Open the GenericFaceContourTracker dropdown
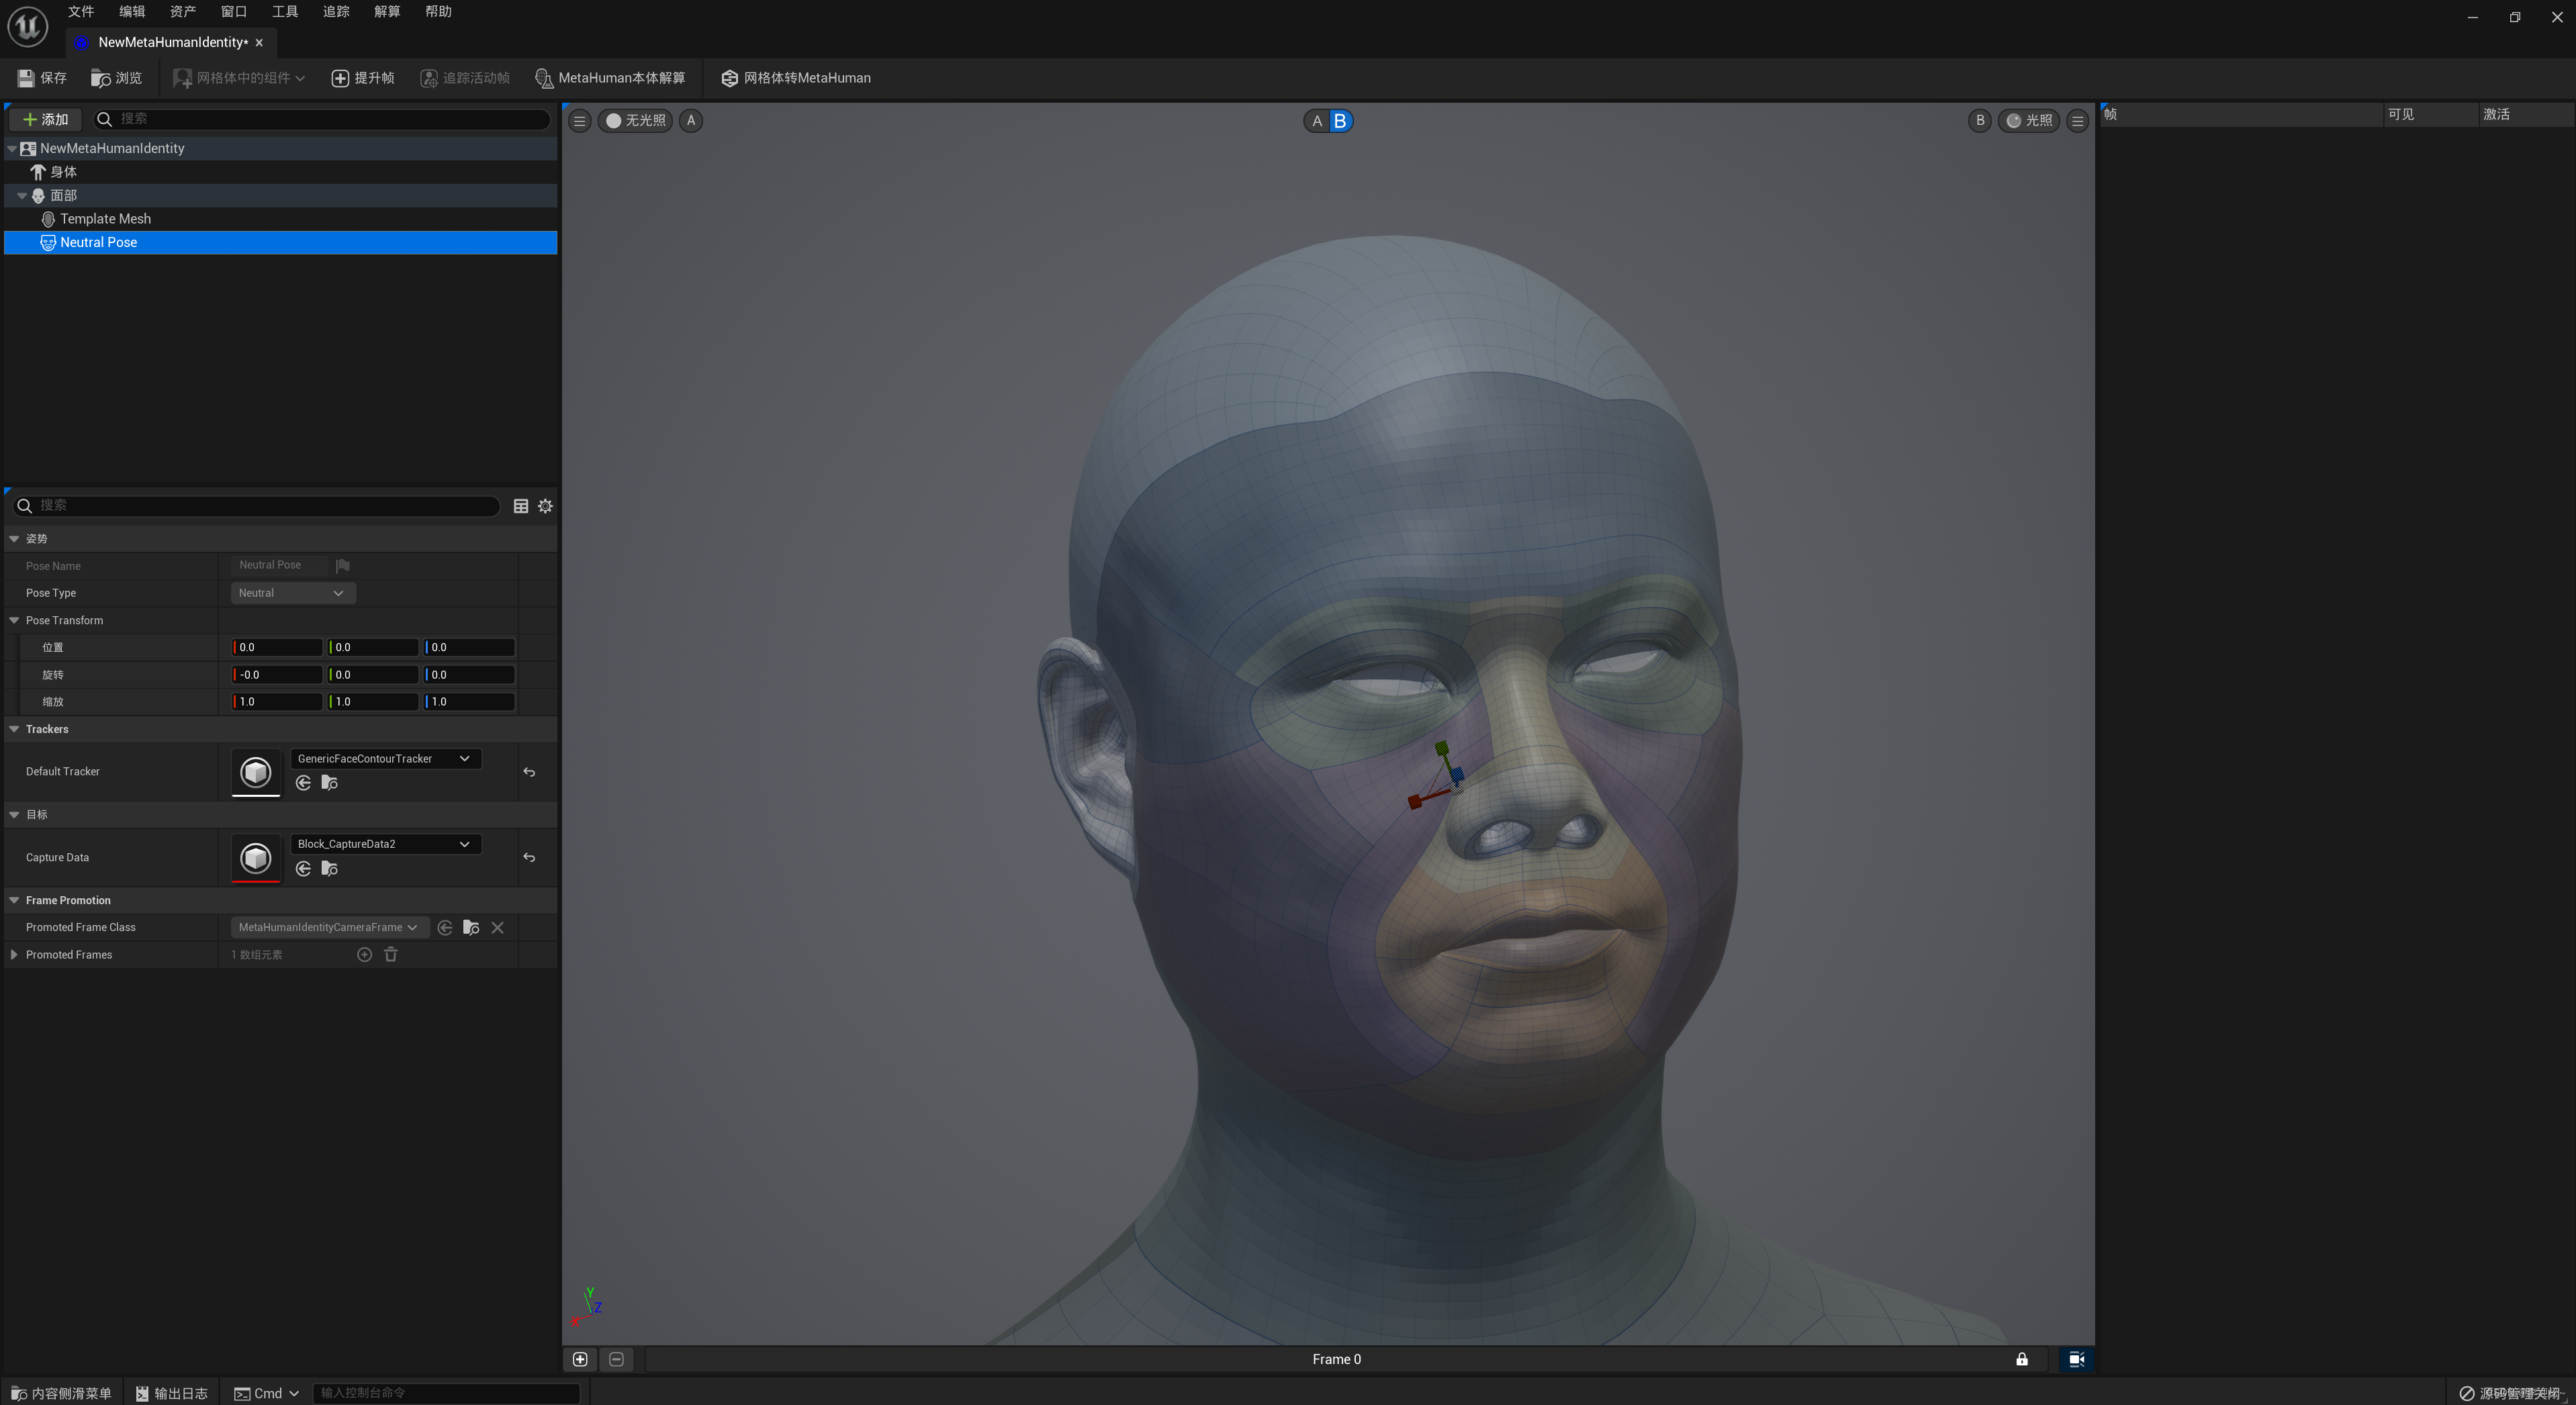2576x1405 pixels. [385, 759]
